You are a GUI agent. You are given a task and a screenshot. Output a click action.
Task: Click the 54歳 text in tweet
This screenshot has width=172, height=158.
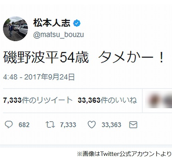coord(75,57)
